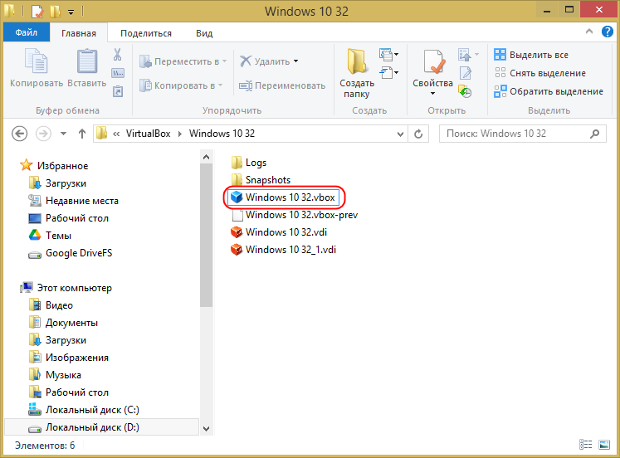The image size is (620, 458).
Task: Open the Customize Quick Access Toolbar dropdown
Action: 71,12
